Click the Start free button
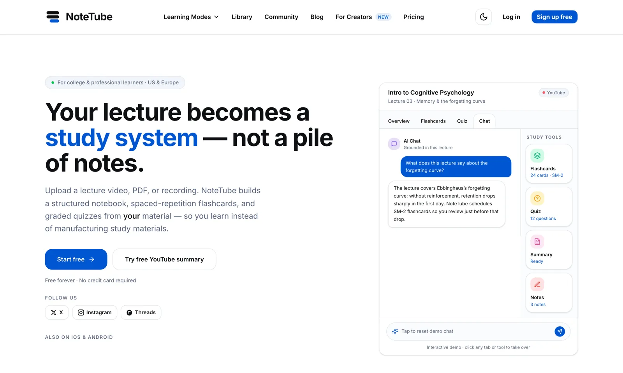Screen dimensions: 623x373 [76, 259]
